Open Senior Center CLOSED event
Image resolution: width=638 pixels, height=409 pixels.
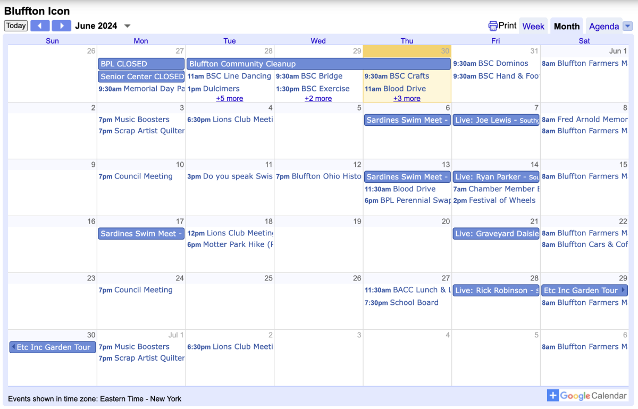(141, 76)
